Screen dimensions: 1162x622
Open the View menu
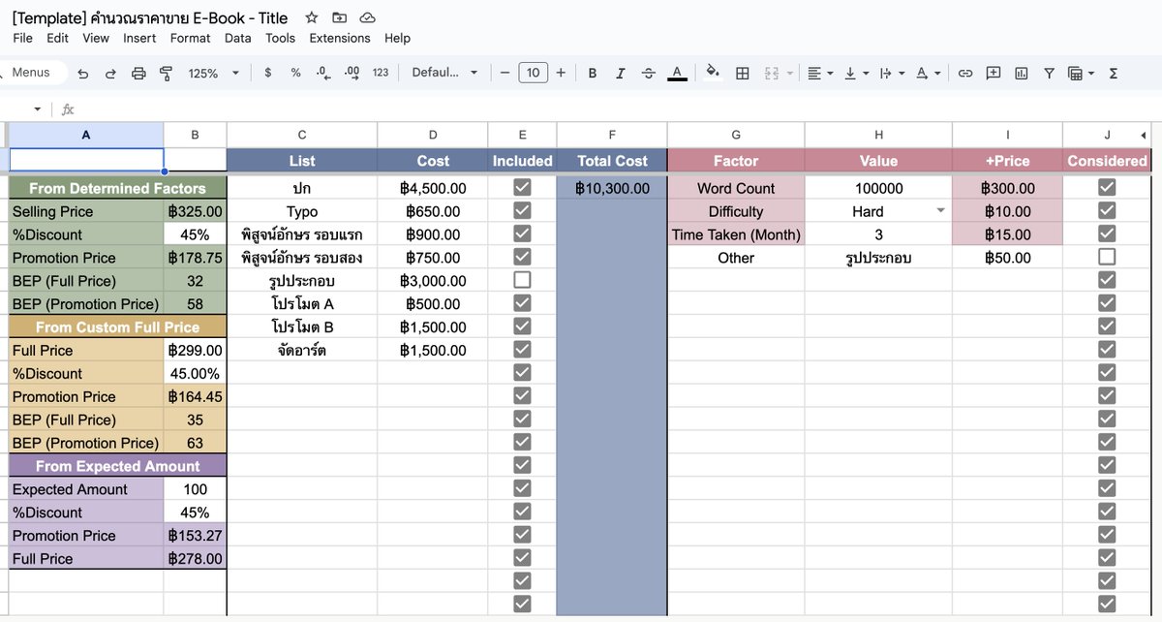pos(96,38)
